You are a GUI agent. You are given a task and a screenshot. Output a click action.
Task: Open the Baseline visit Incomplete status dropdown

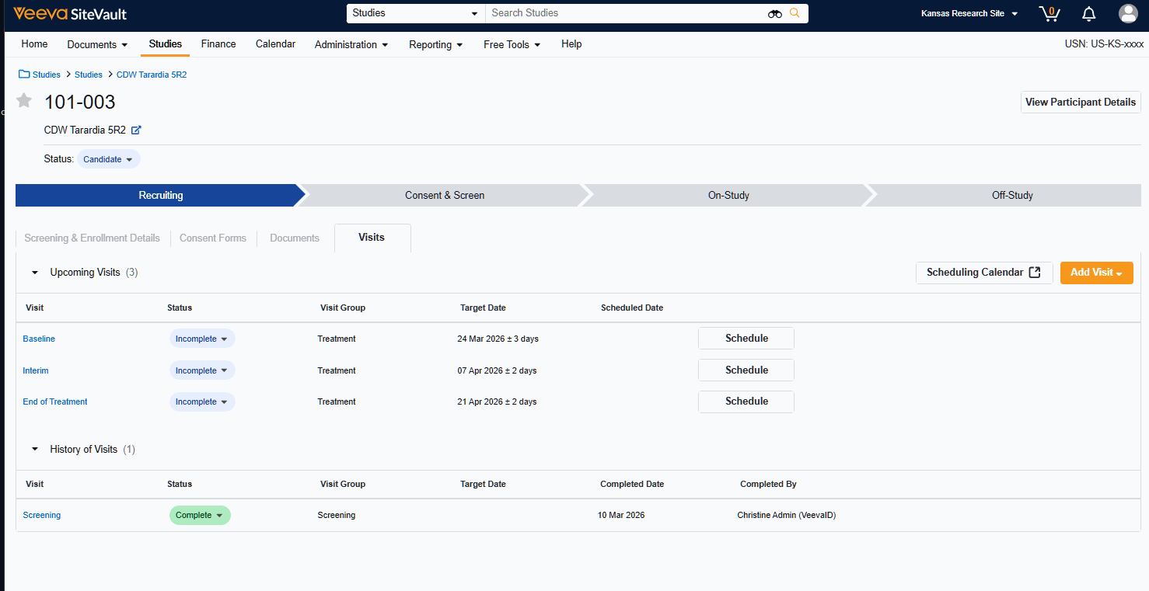202,339
